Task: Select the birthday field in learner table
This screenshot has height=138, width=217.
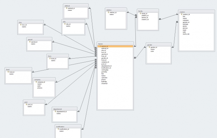Action: coord(104,82)
